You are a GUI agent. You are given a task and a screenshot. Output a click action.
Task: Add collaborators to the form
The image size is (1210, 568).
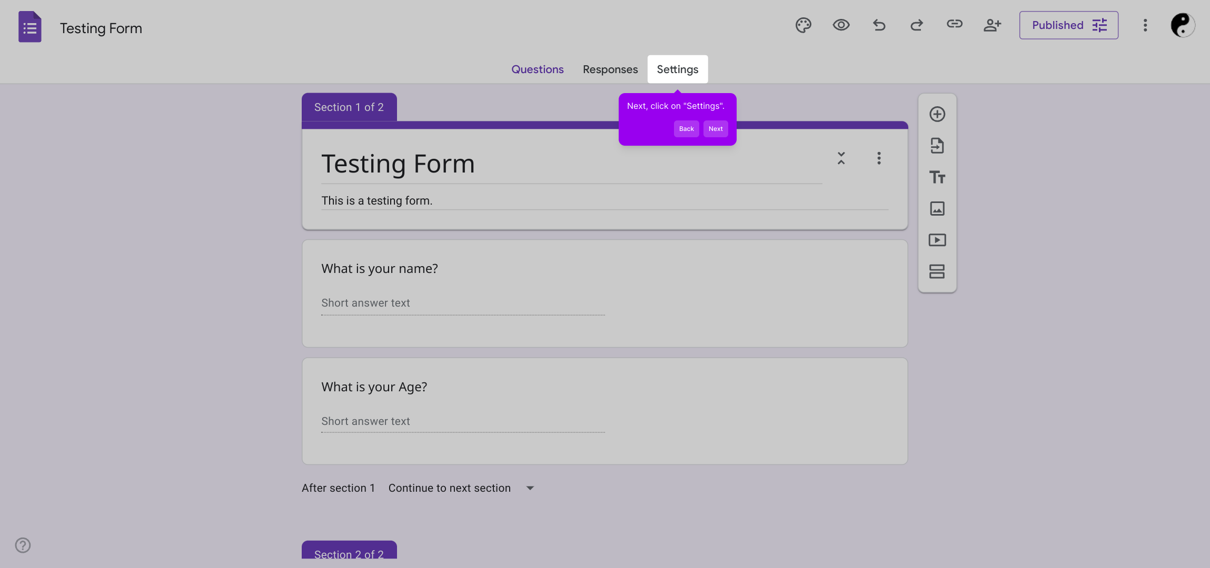[x=992, y=25]
